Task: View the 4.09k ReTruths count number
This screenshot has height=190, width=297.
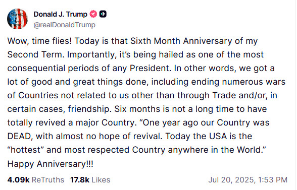Action: coord(18,180)
